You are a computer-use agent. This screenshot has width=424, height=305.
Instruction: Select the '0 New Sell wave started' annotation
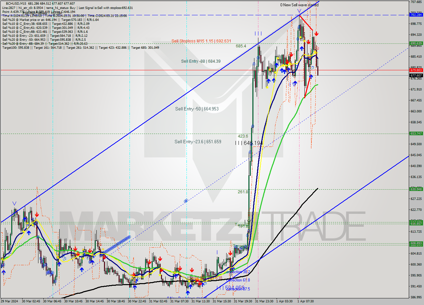pos(299,5)
